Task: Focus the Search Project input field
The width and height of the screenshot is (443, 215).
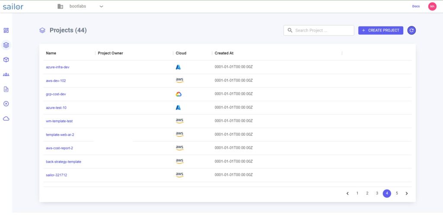Action: [319, 31]
